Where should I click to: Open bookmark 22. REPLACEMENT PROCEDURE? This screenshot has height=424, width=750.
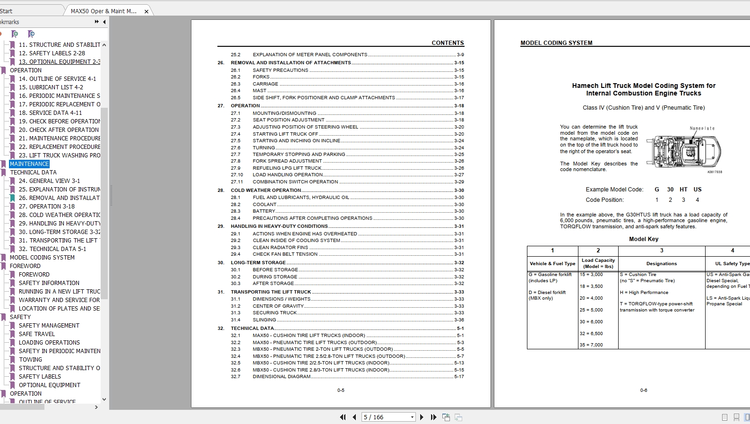pyautogui.click(x=60, y=147)
